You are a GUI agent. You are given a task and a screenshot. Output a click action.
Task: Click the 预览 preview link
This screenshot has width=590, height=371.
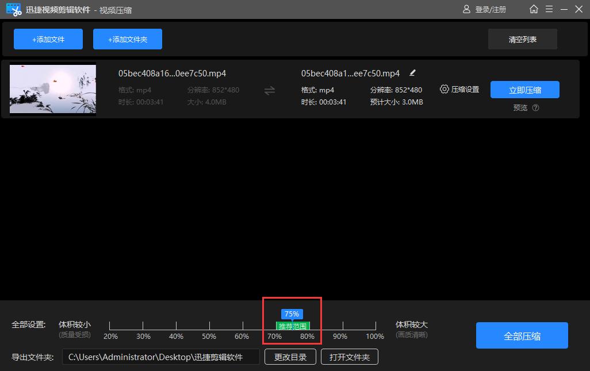click(520, 108)
